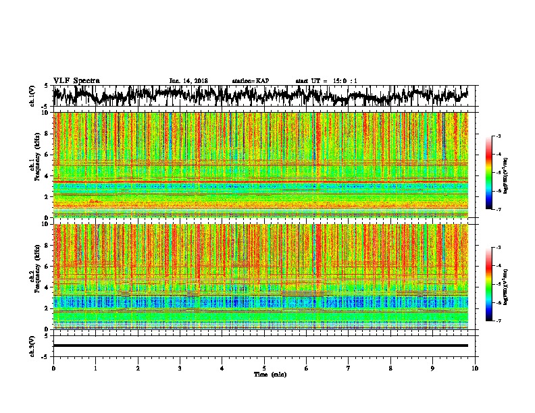This screenshot has height=413, width=535.
Task: Click the 'ch.1(V)' waveform axis label
Action: click(x=32, y=96)
